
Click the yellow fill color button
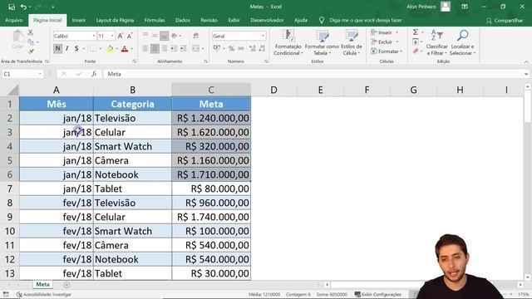click(110, 49)
